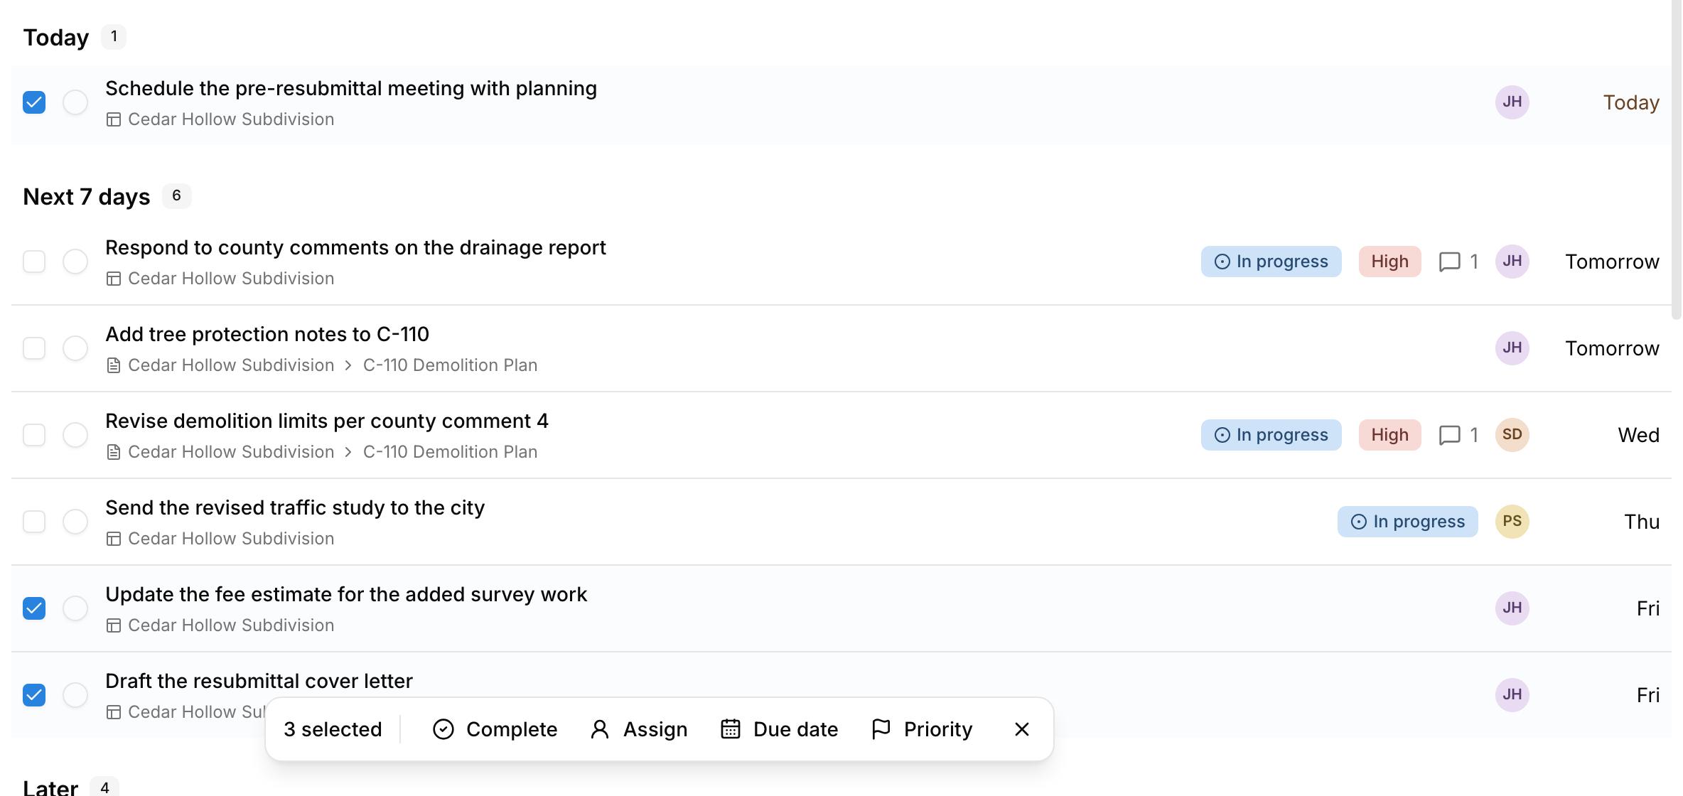This screenshot has height=796, width=1683.
Task: Complete circle for Send revised traffic study
Action: tap(75, 522)
